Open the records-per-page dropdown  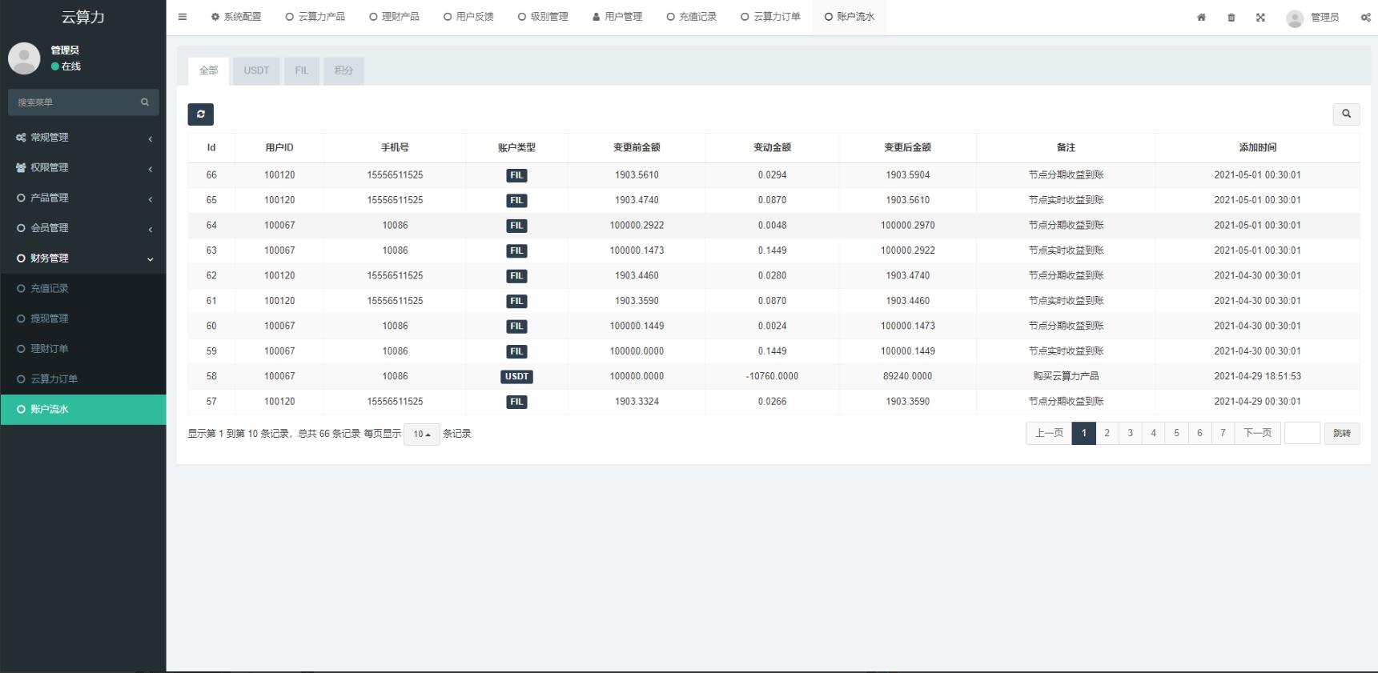click(x=421, y=434)
